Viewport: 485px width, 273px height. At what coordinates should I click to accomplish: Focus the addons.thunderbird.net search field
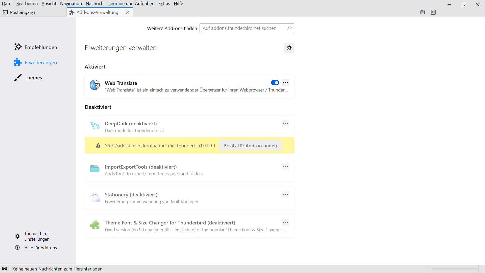[247, 28]
